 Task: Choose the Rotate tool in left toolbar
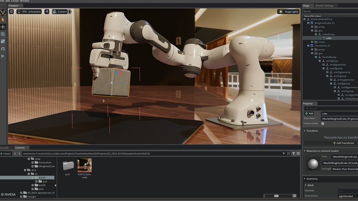[3, 34]
